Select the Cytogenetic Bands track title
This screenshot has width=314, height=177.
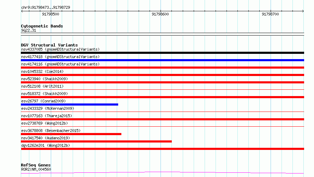point(42,26)
